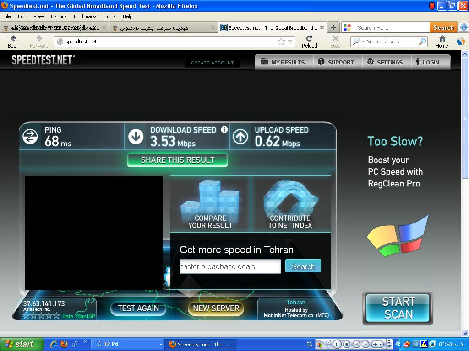Click the orange-blue swirl toolbar icon
Image resolution: width=469 pixels, height=351 pixels.
(461, 42)
